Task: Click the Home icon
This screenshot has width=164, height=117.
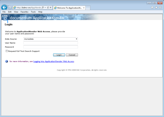Action: pos(152,7)
